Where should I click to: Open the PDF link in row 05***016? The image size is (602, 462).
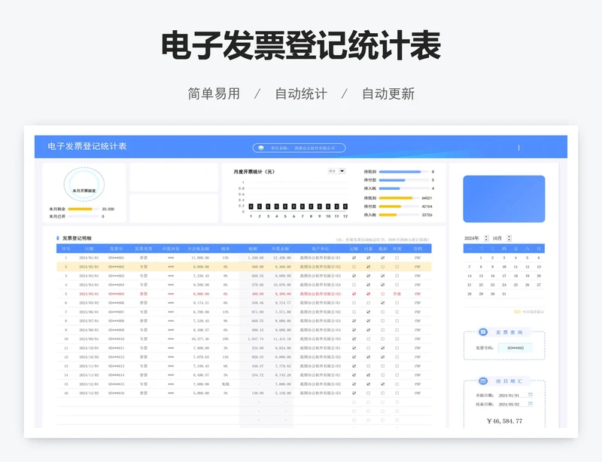pyautogui.click(x=418, y=393)
